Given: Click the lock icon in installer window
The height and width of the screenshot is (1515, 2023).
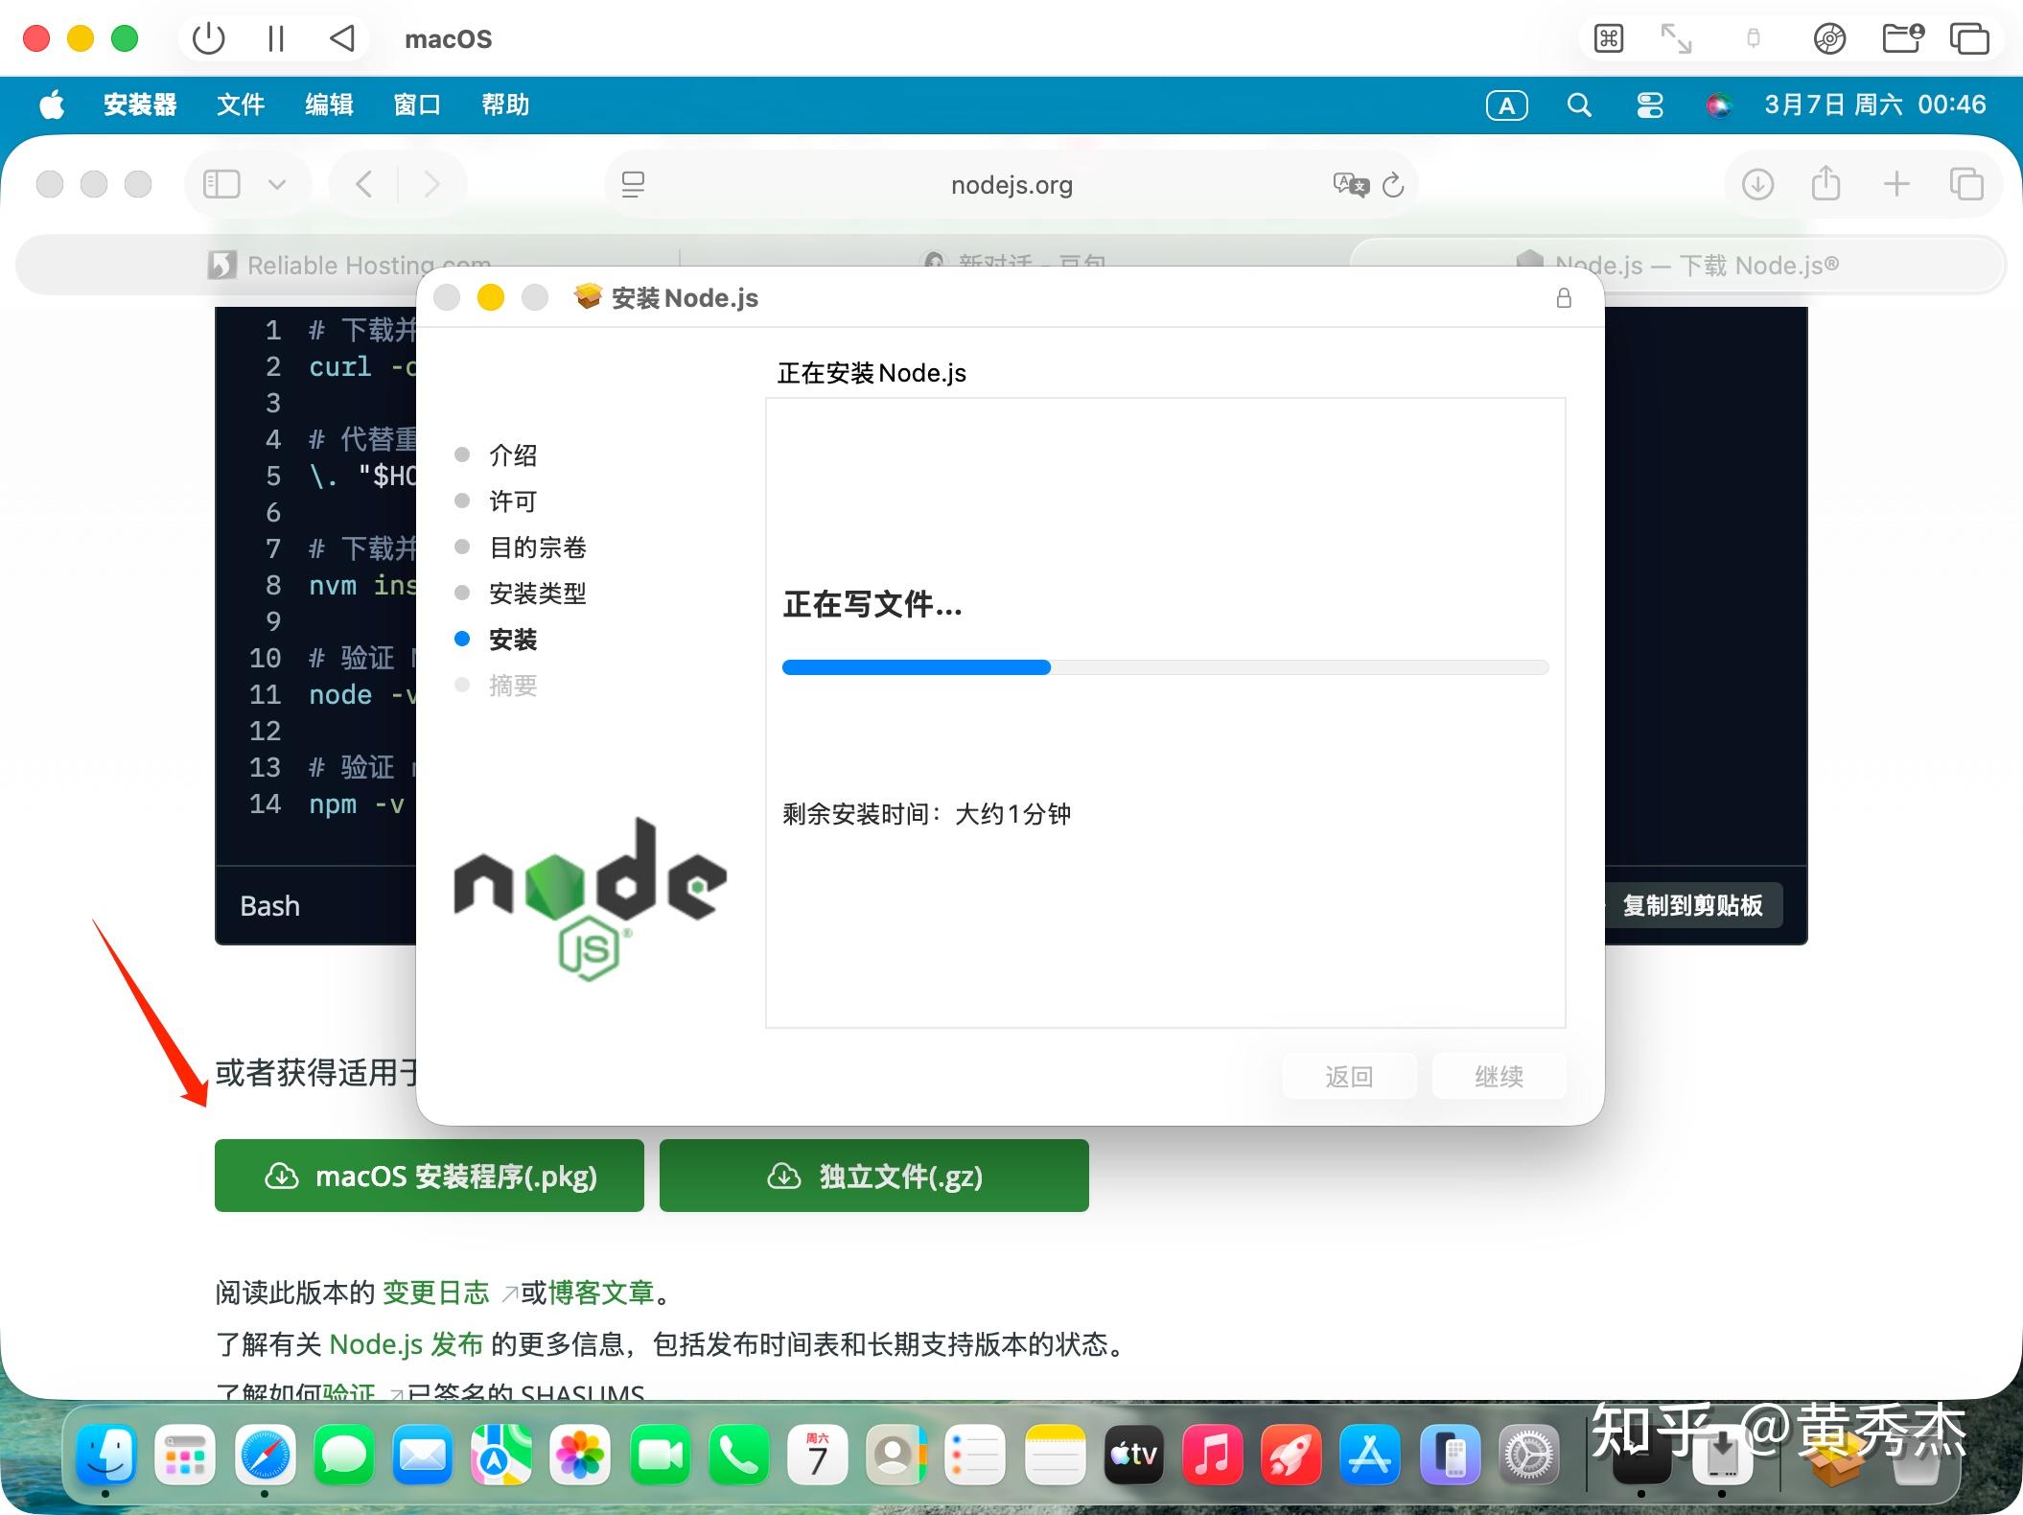Looking at the screenshot, I should (1564, 298).
